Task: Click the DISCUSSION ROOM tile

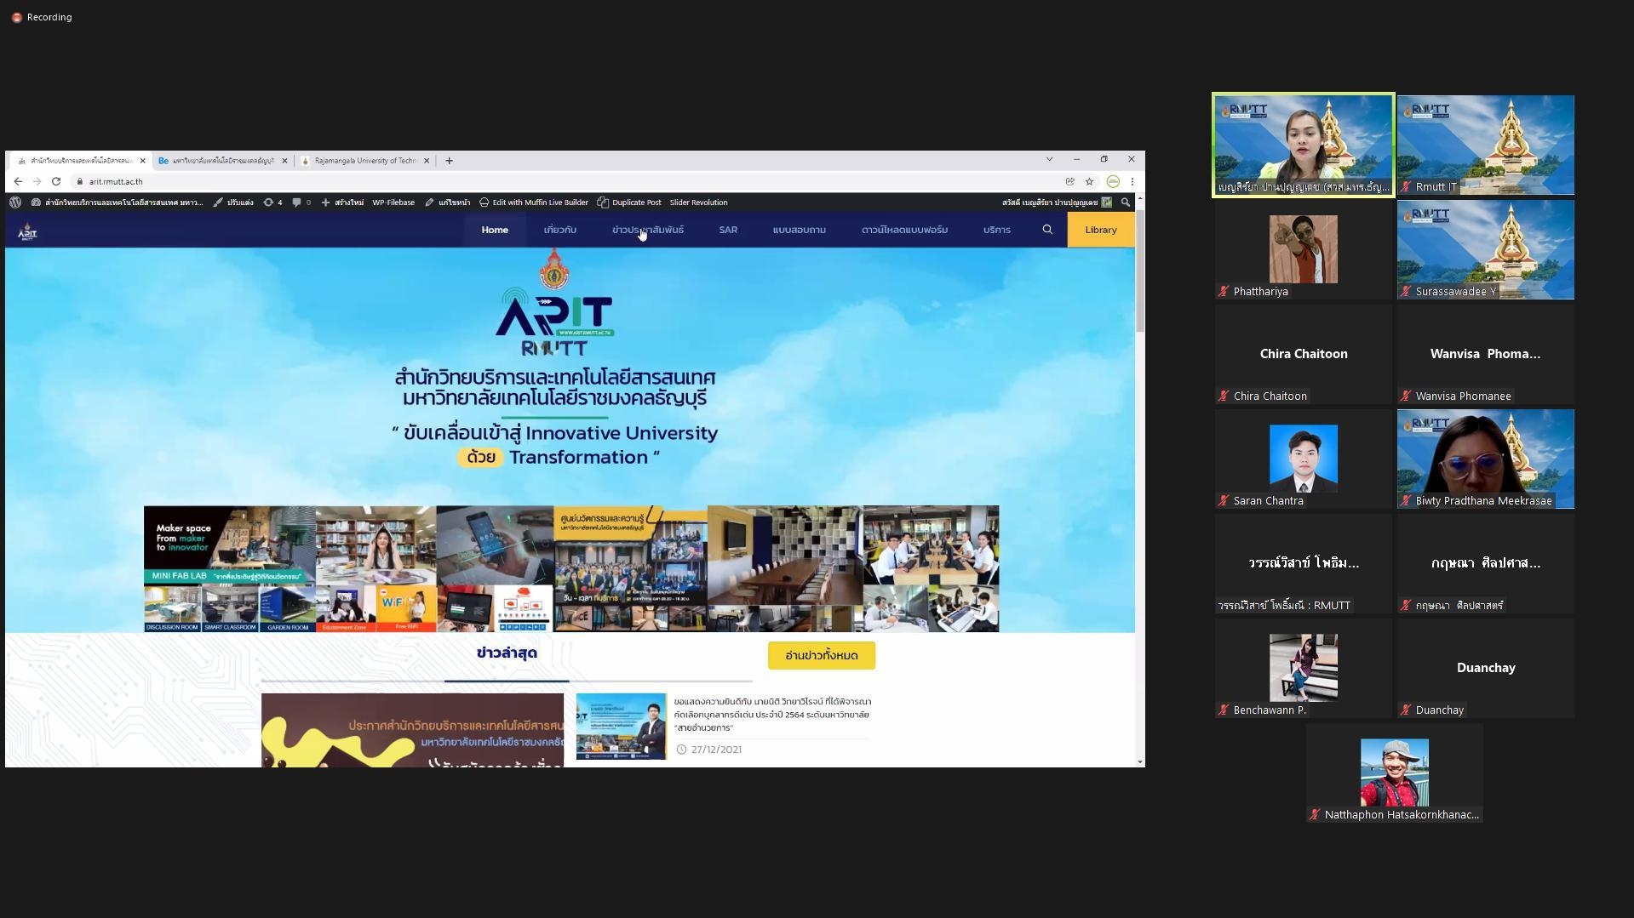Action: (172, 608)
